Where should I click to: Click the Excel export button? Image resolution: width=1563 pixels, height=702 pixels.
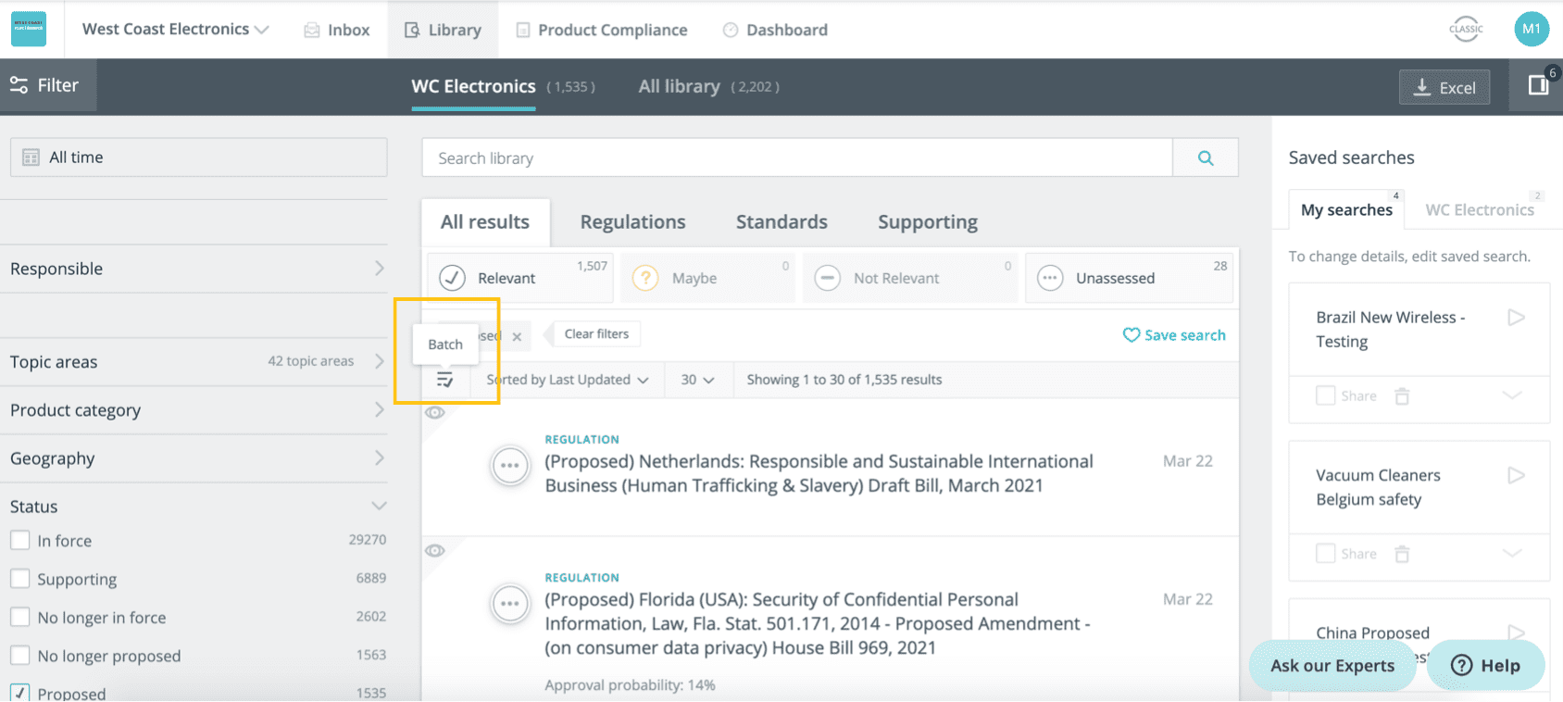1444,88
